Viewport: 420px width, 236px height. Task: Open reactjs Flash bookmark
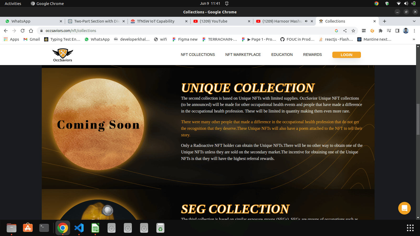(x=336, y=39)
